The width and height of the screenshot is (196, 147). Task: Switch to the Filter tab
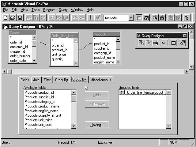pos(47,80)
